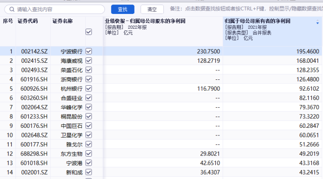The image size is (323, 179).
Task: Select security code 601233.SH
Action: pyautogui.click(x=34, y=116)
